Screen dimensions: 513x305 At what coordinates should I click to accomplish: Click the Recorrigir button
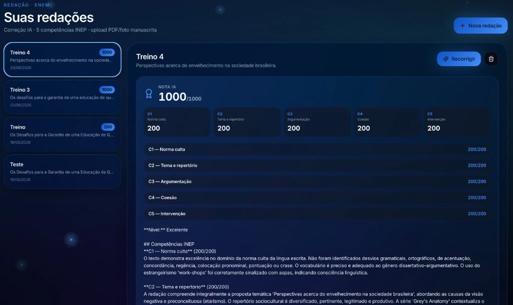click(459, 59)
